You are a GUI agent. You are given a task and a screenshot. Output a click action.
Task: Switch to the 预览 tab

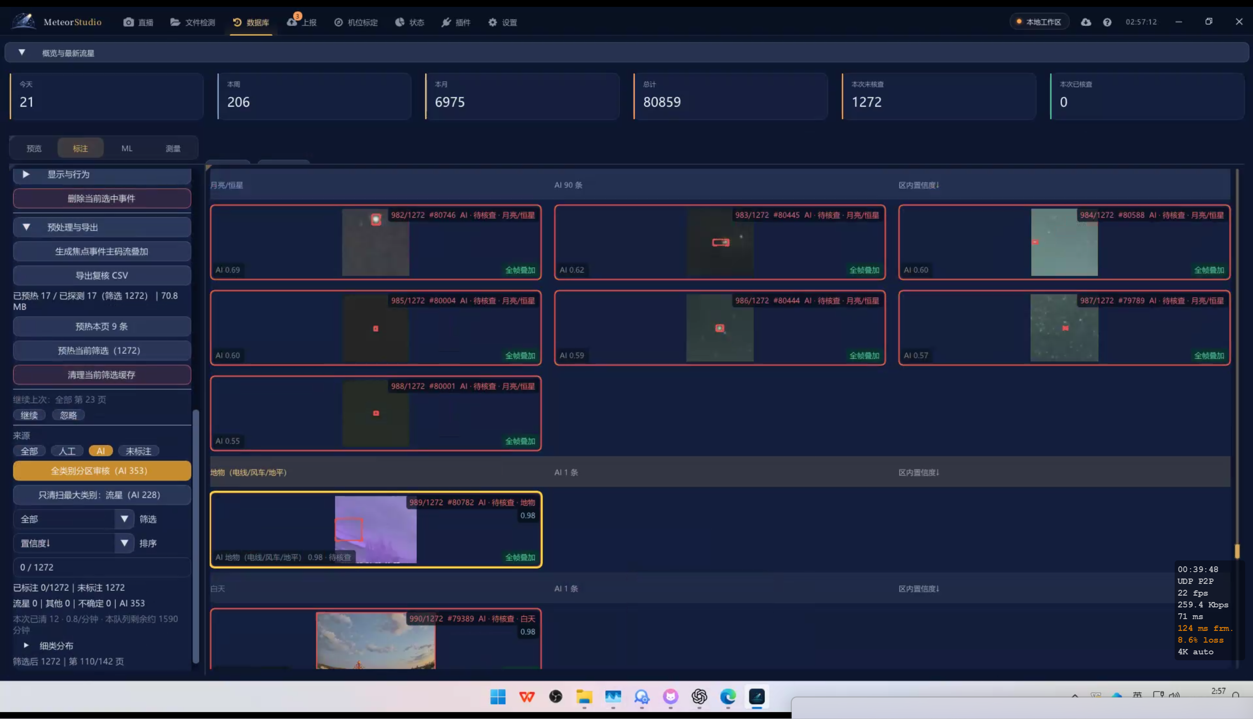point(34,148)
